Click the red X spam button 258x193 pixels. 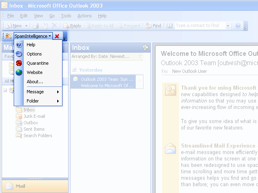pos(57,36)
